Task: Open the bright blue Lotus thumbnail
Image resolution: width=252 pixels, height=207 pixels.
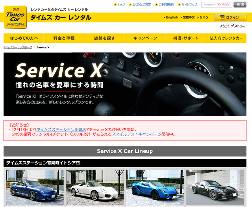Action: [x=155, y=187]
